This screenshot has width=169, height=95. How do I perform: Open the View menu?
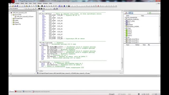tap(30, 3)
